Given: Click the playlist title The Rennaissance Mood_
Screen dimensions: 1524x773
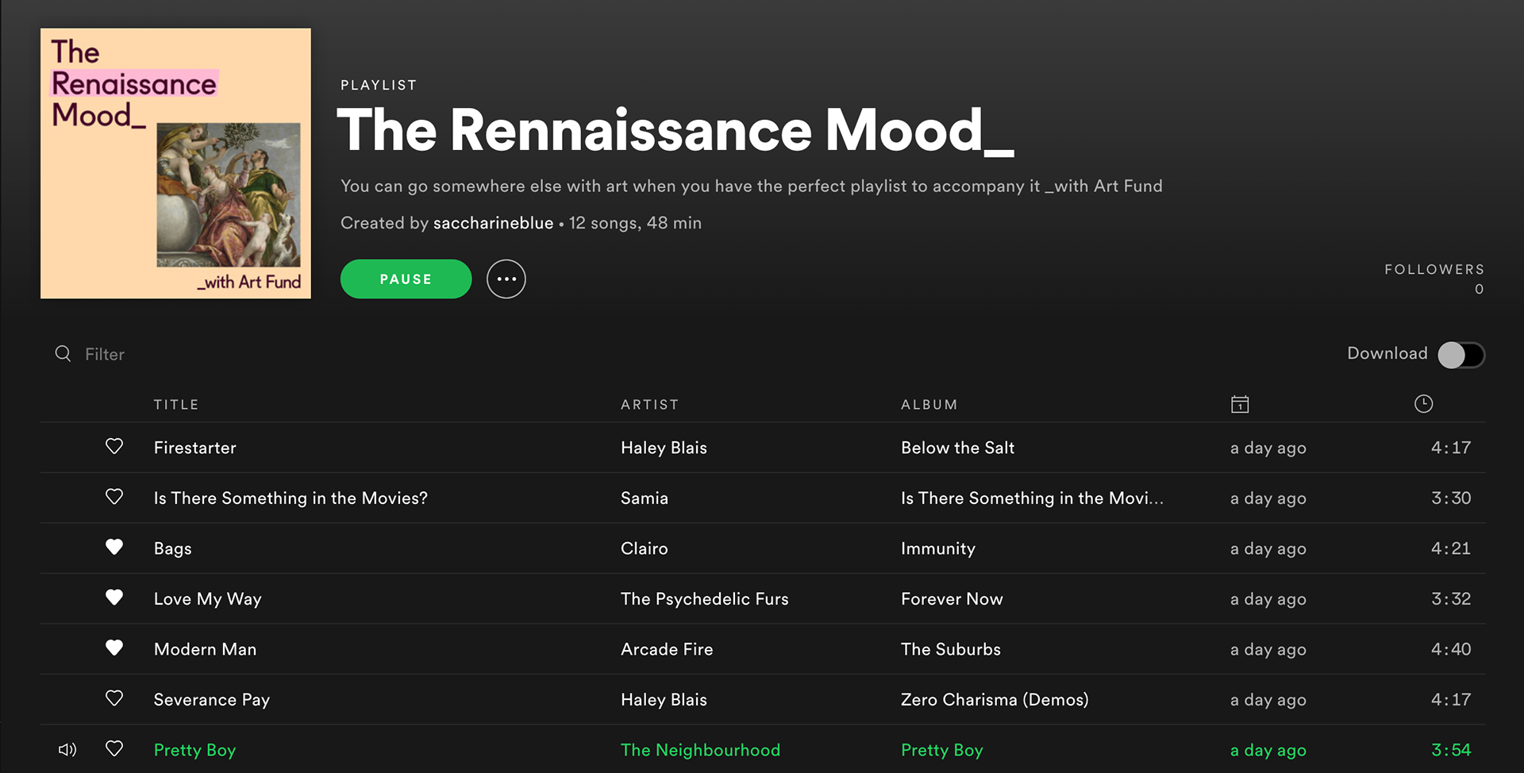Looking at the screenshot, I should (x=675, y=130).
